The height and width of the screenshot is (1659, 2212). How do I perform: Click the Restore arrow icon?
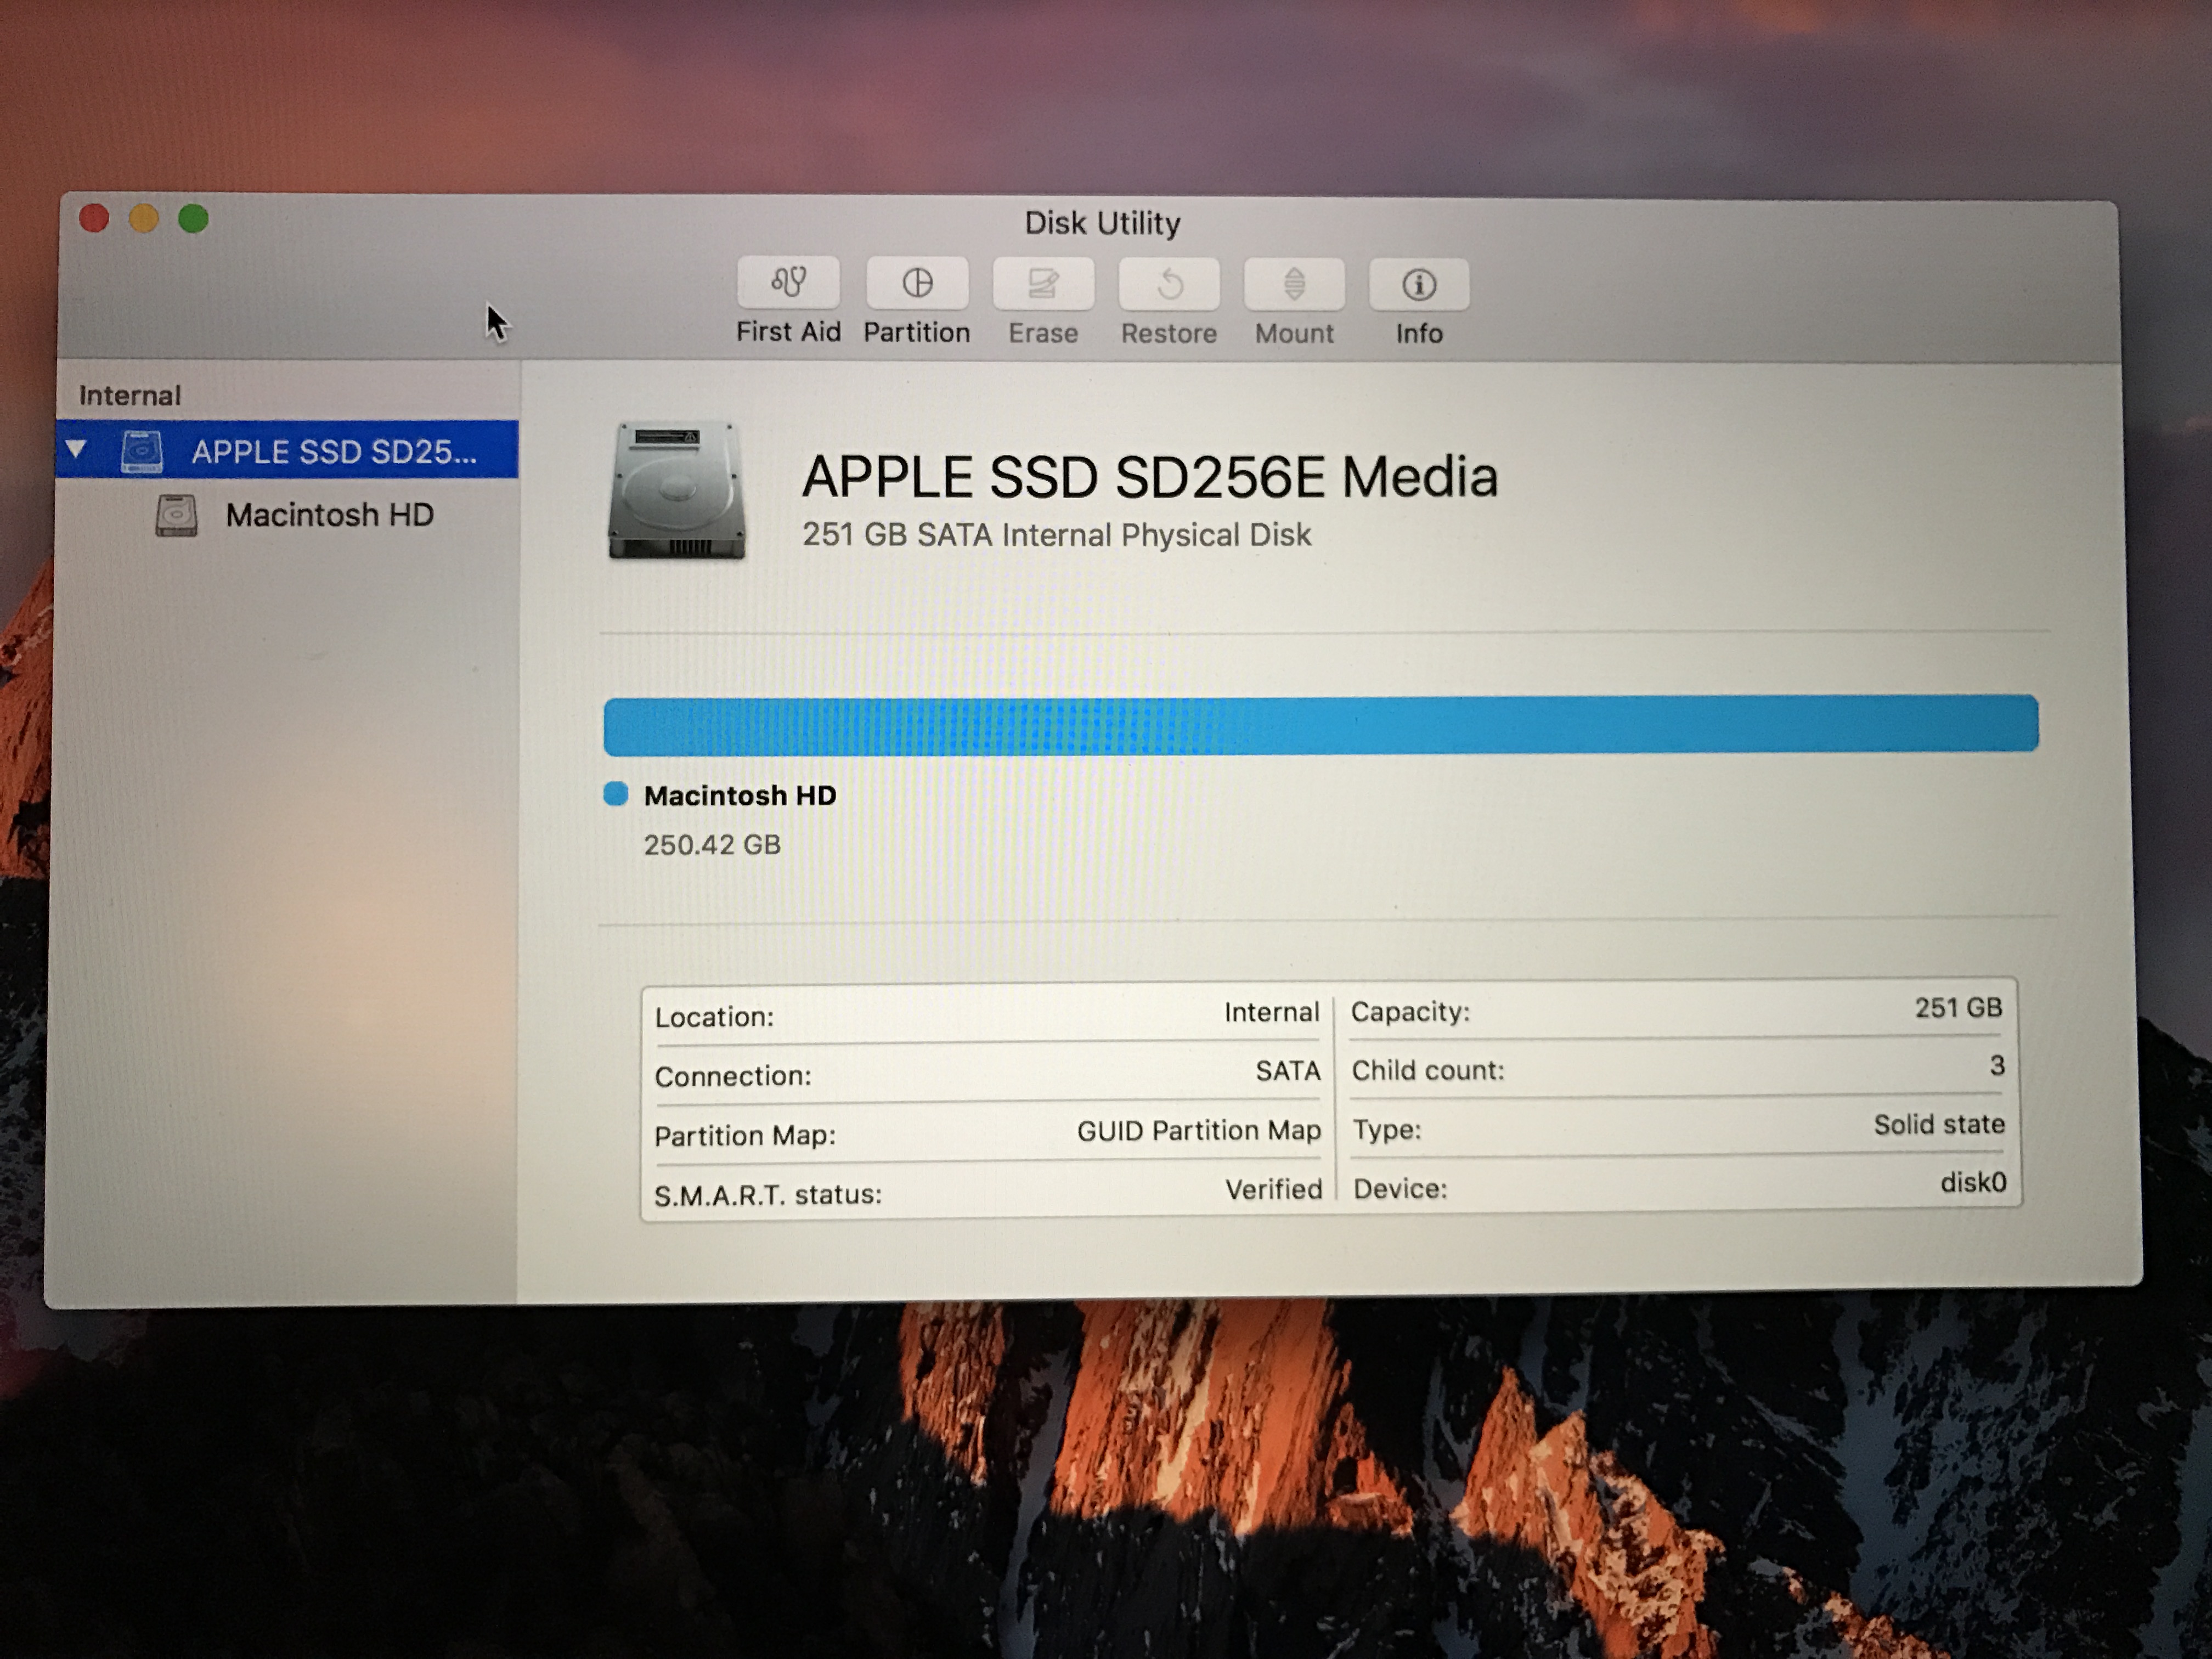coord(1168,285)
